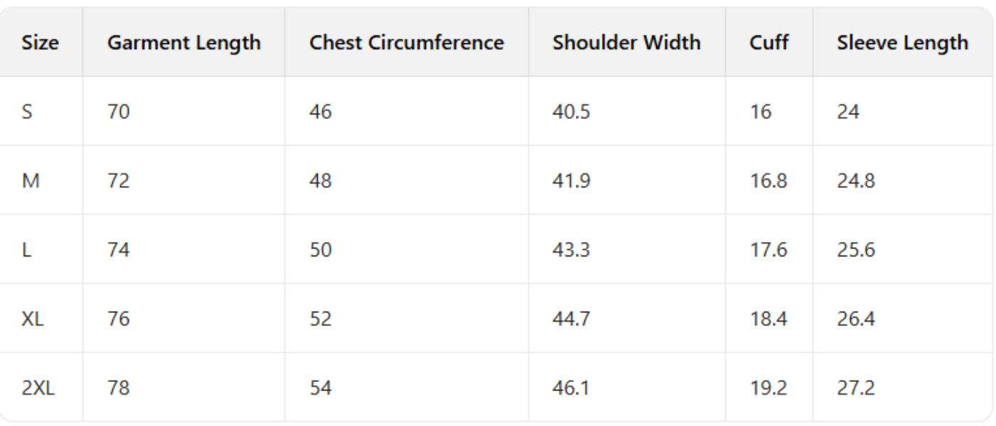Click chest circumference value 54 for 2XL
Image resolution: width=996 pixels, height=426 pixels.
pos(320,388)
